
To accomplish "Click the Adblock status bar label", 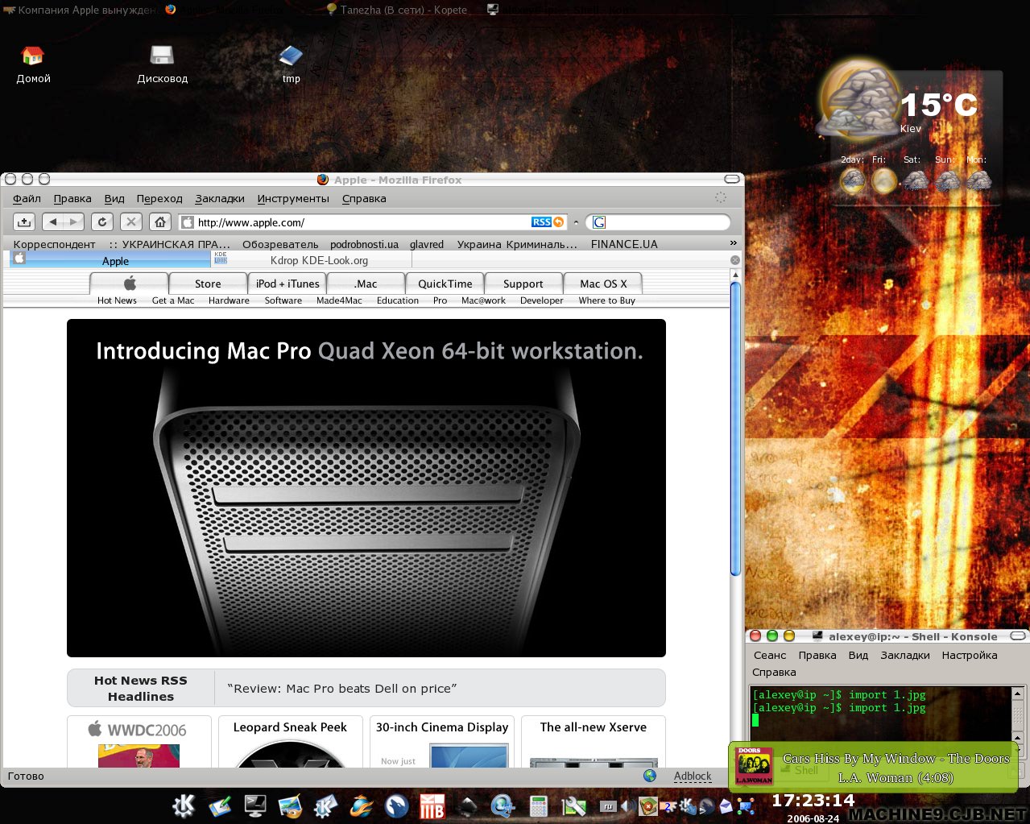I will coord(693,776).
